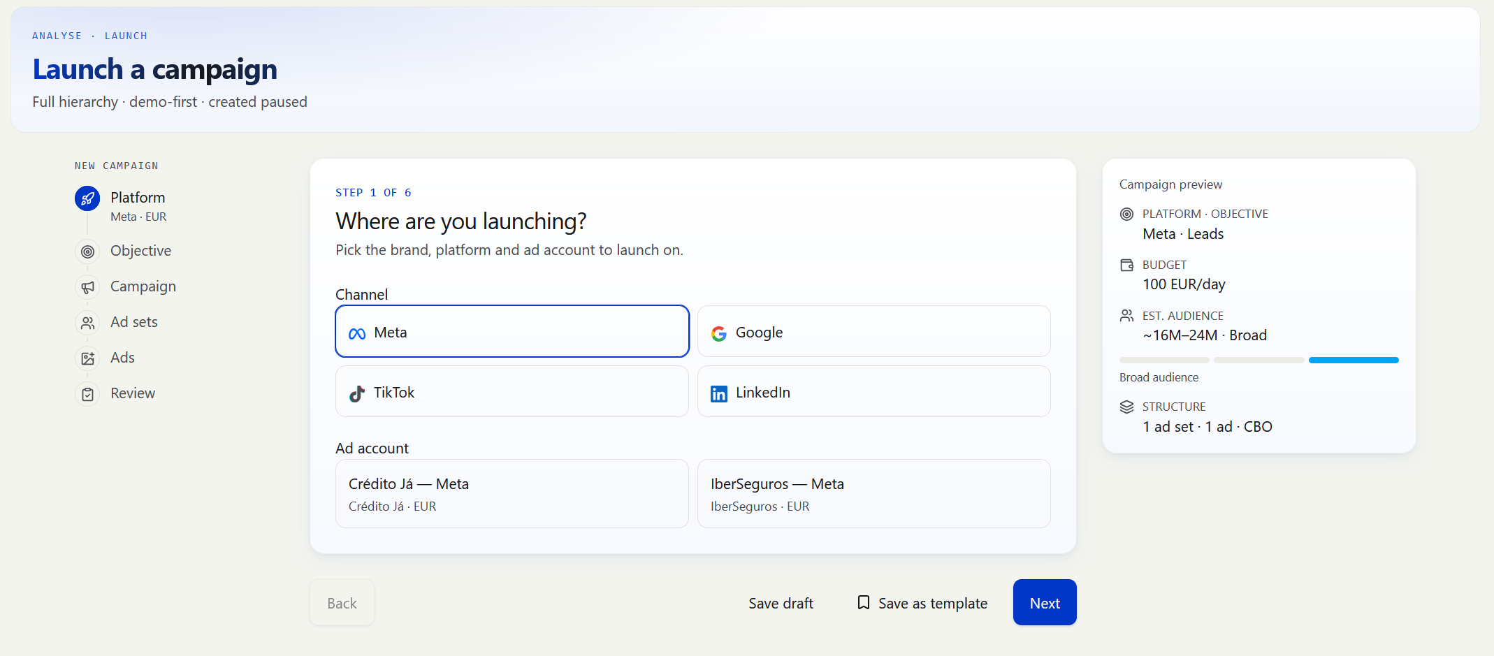Click the Back button
Screen dimensions: 1494x656
[342, 602]
